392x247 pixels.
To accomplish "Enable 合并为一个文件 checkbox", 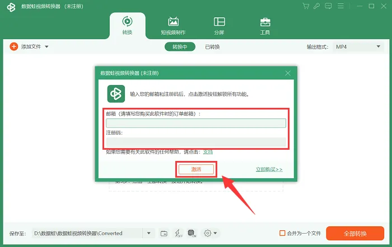I will [x=282, y=233].
